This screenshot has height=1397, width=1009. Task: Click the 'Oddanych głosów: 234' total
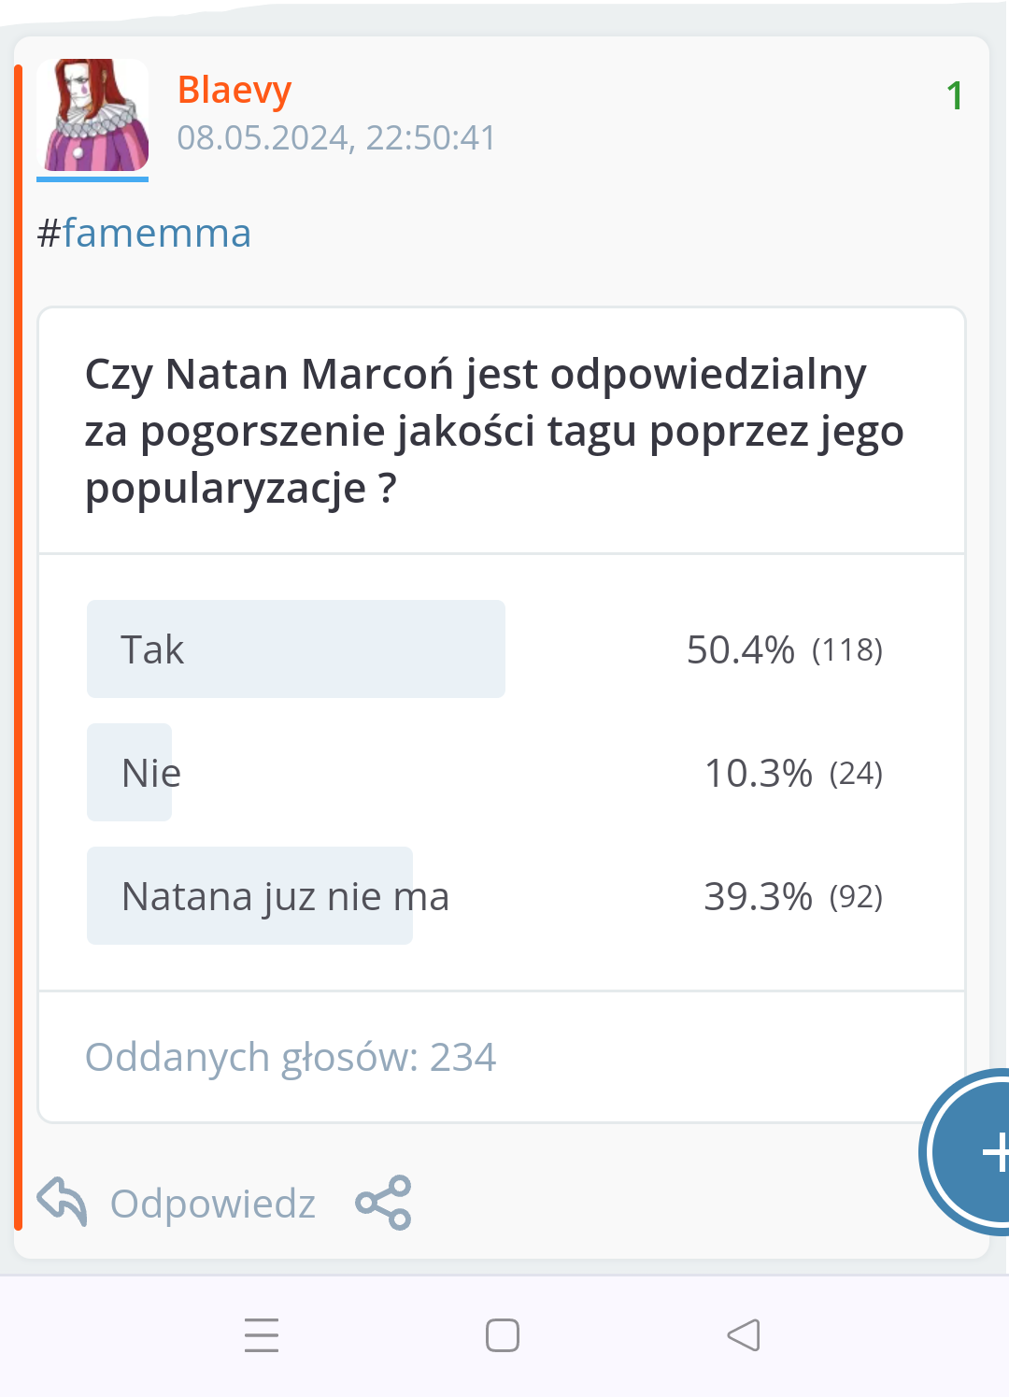click(x=291, y=1057)
